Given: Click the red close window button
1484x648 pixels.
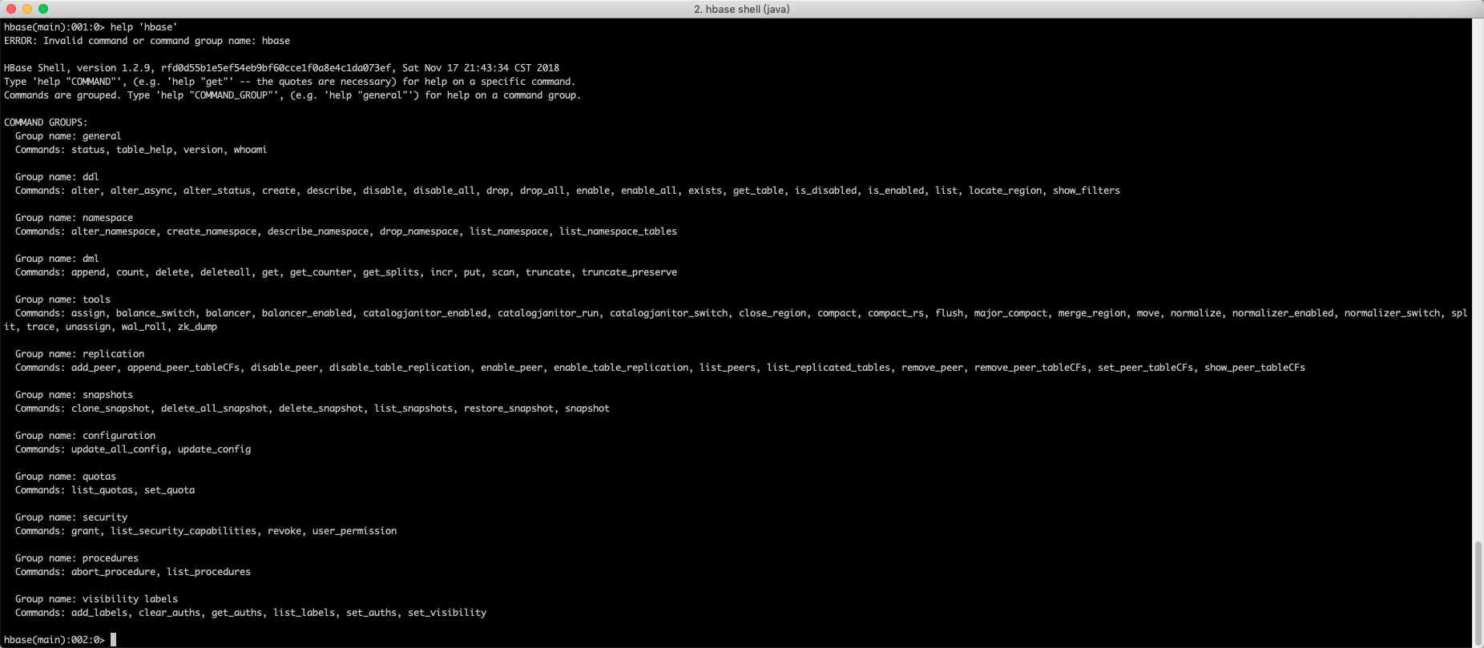Looking at the screenshot, I should point(11,9).
